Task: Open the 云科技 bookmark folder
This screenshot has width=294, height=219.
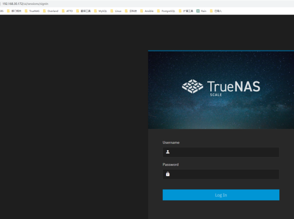Action: (x=131, y=11)
